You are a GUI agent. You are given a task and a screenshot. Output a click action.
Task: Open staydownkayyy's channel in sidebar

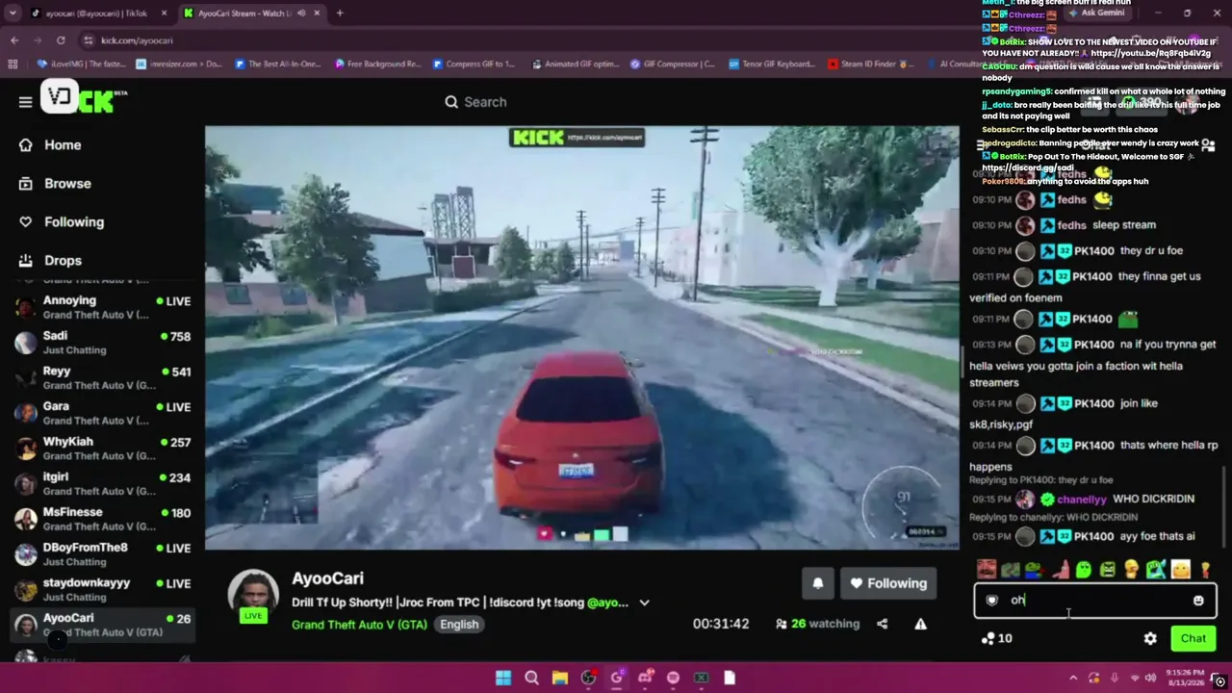103,589
